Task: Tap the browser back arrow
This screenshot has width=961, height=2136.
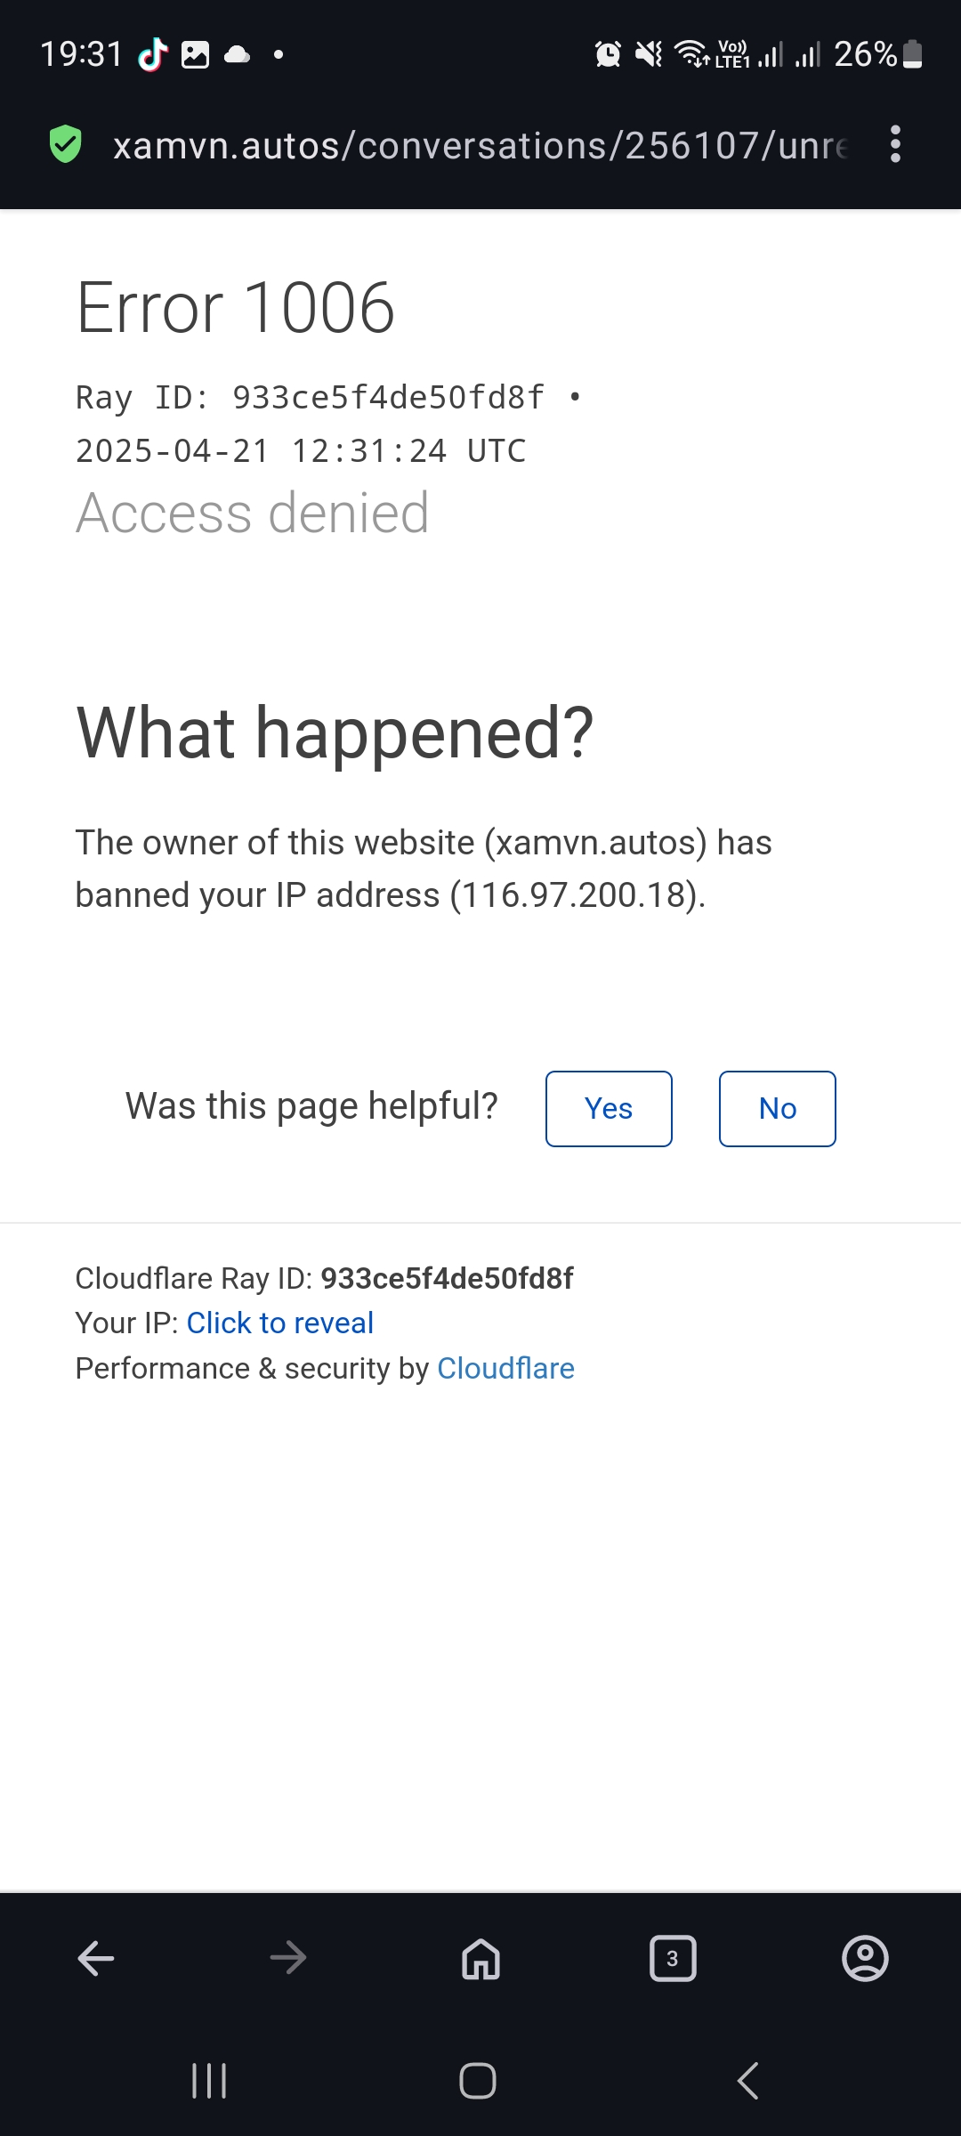Action: coord(96,1958)
